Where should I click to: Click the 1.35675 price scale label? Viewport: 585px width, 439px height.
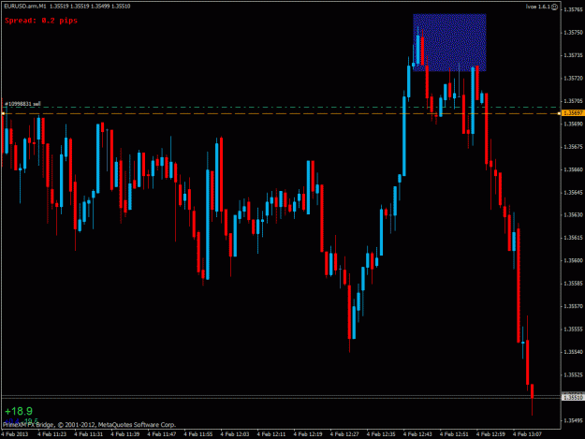point(574,147)
